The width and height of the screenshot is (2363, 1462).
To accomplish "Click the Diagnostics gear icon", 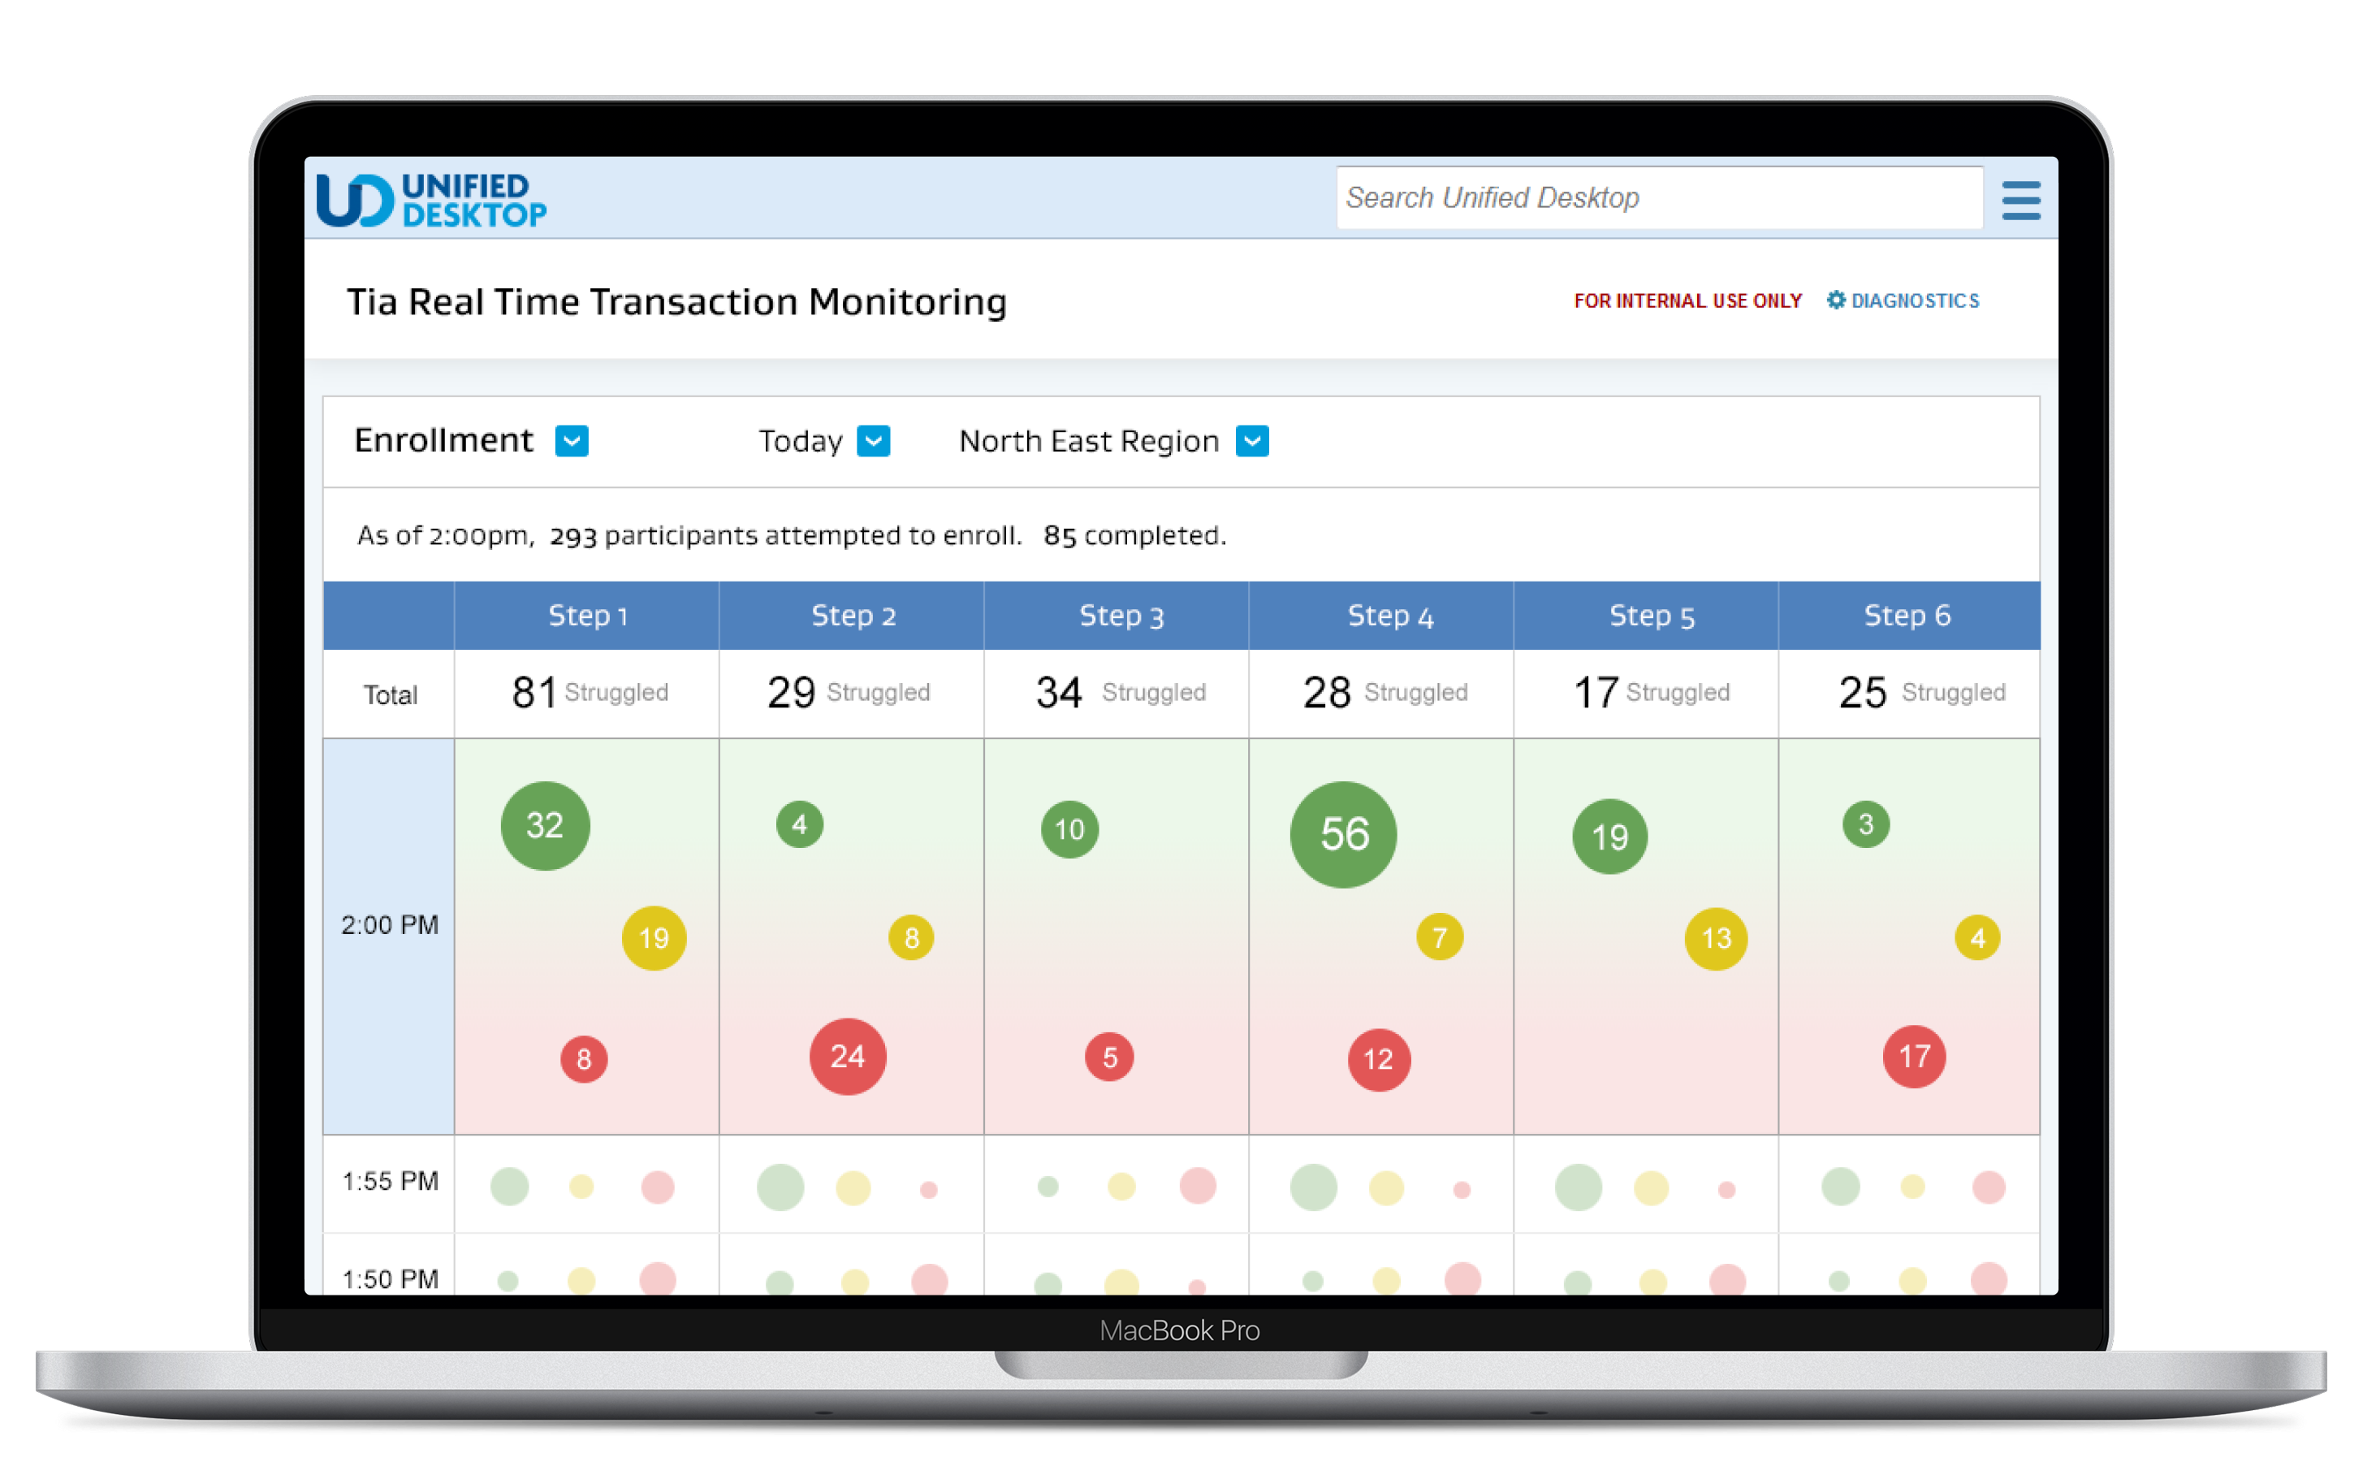I will 1835,300.
